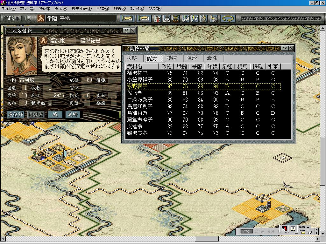Switch to the 能力 tab

(x=154, y=58)
